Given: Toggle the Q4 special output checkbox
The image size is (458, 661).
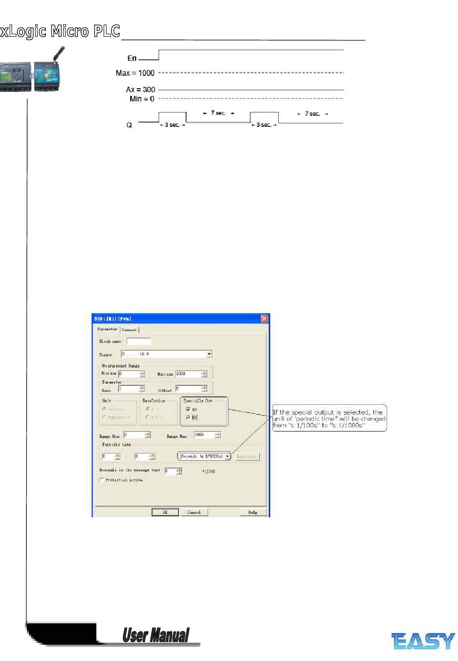Looking at the screenshot, I should [188, 417].
